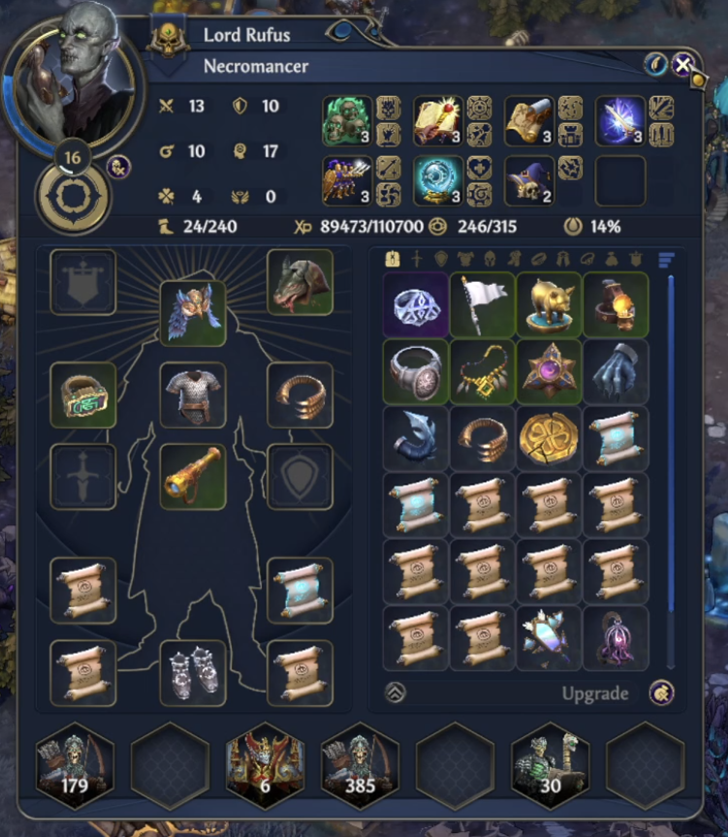Open the inventory sort options
Screen dimensions: 728x837
tap(666, 260)
